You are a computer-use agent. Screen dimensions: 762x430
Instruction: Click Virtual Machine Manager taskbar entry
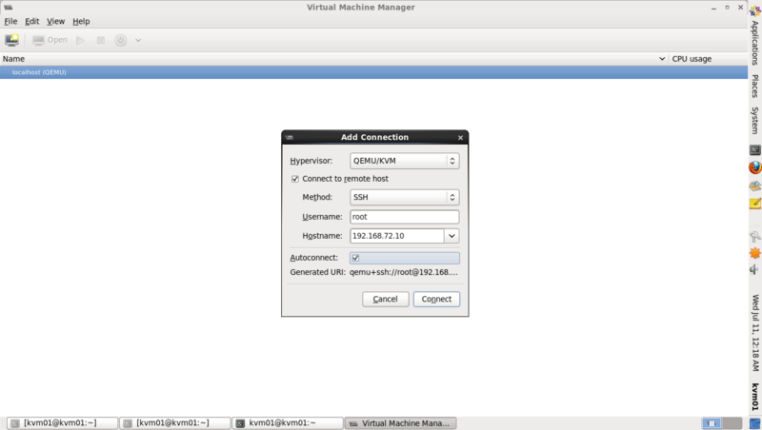[x=400, y=423]
